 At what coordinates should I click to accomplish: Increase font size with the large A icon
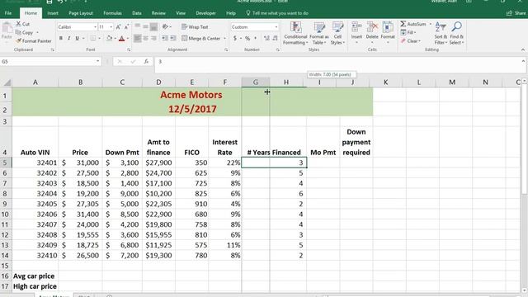pyautogui.click(x=118, y=27)
